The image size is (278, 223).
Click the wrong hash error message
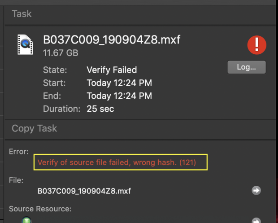point(117,162)
